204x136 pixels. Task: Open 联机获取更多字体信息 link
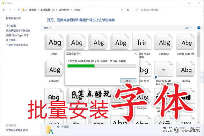[x=18, y=31]
